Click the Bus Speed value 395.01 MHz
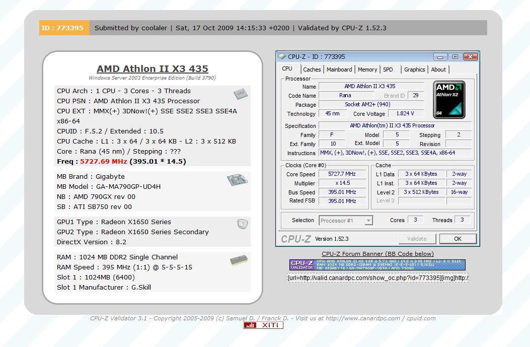The image size is (530, 347). point(342,192)
